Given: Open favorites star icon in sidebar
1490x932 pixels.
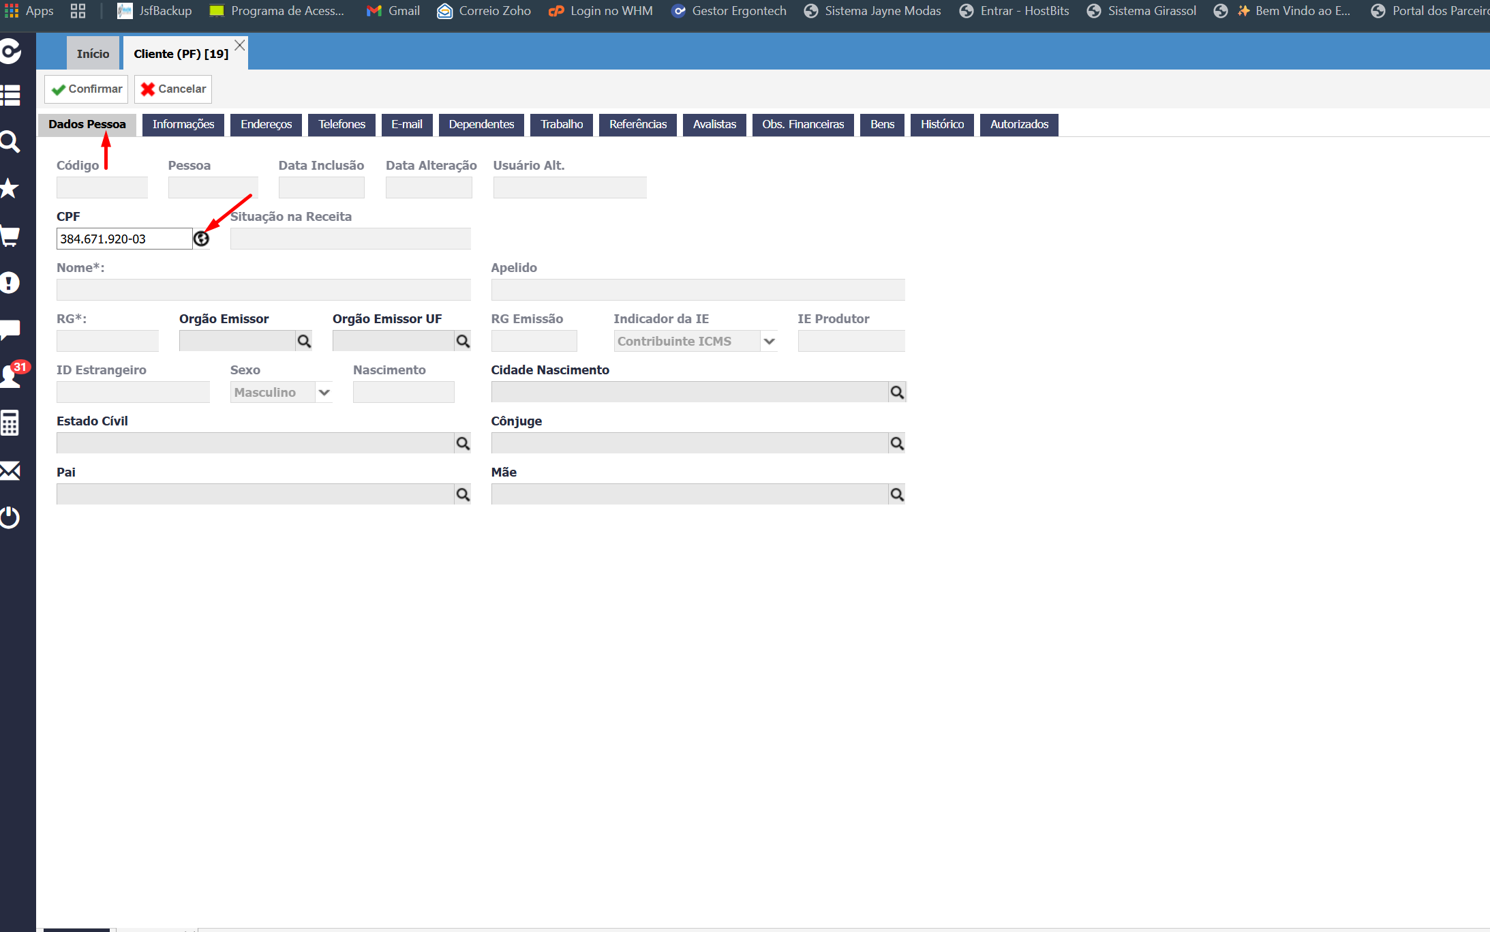Looking at the screenshot, I should [x=9, y=188].
